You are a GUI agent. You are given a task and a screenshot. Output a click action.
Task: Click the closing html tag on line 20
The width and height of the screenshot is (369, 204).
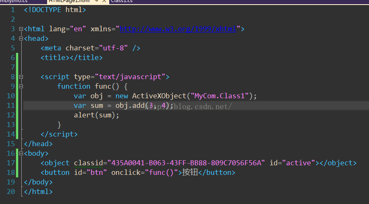pos(38,192)
